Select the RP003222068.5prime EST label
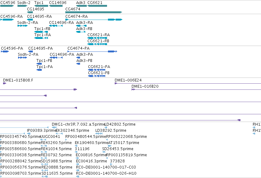The height and width of the screenshot is (178, 261). (x=126, y=137)
